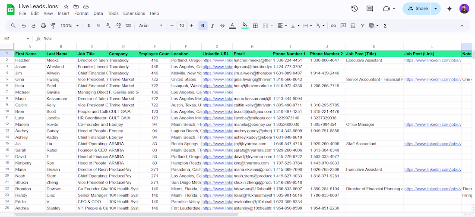Apply currency format with dollar icon
Image resolution: width=475 pixels, height=217 pixels.
89,26
